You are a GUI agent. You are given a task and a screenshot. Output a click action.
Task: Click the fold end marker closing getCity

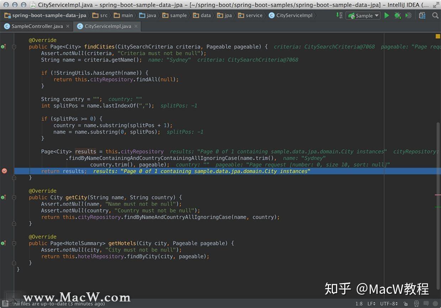point(14,223)
